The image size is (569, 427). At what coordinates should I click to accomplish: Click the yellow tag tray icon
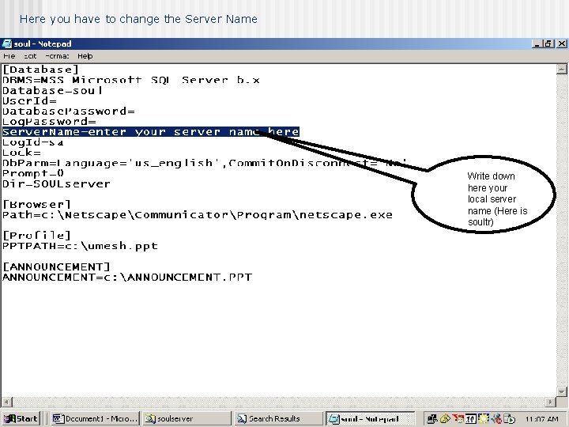tap(445, 418)
